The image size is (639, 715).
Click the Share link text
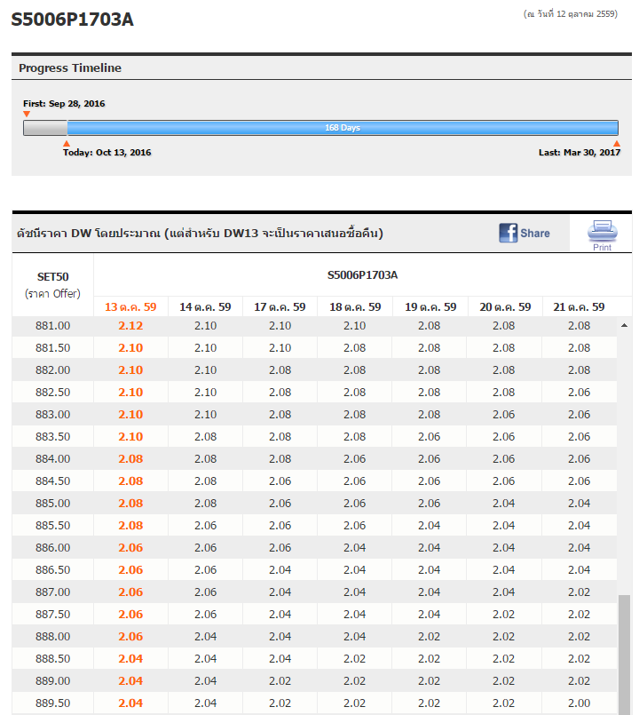tap(535, 233)
